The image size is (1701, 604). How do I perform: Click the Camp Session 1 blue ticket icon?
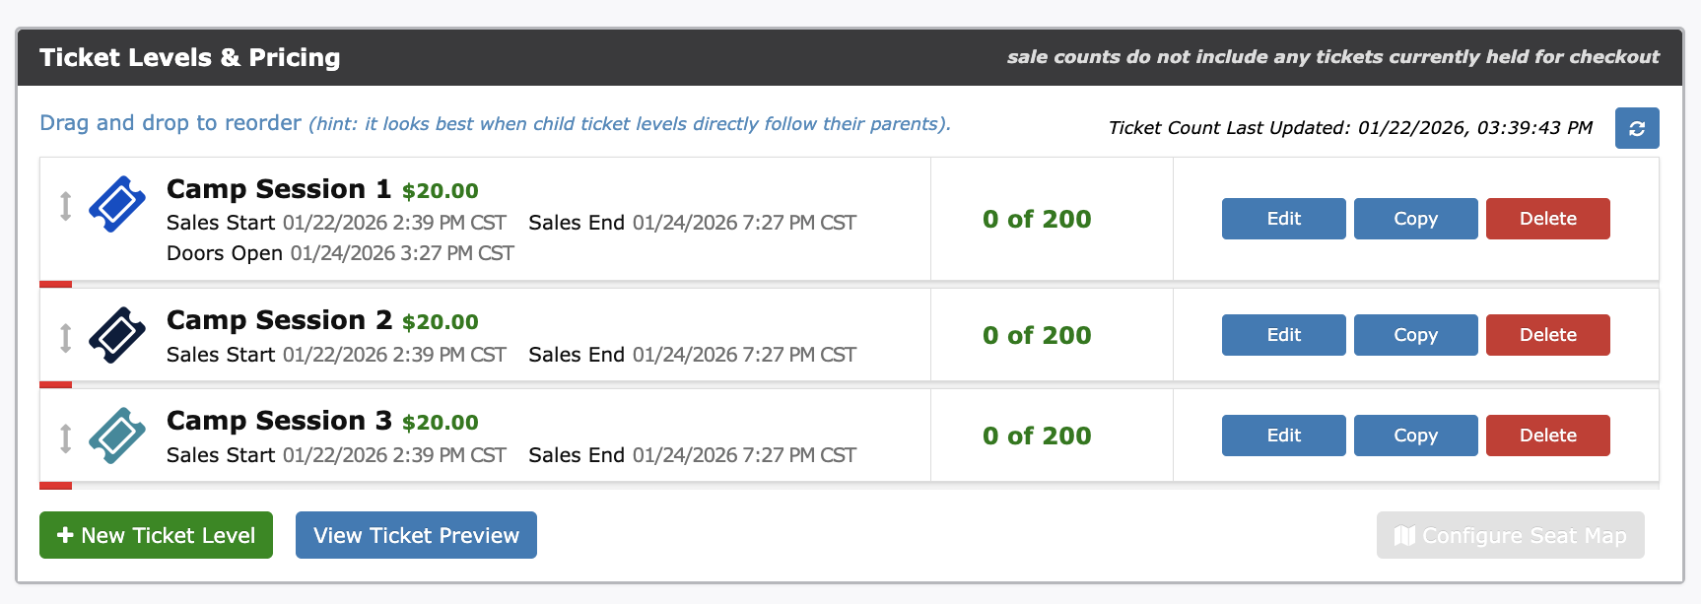click(x=117, y=204)
